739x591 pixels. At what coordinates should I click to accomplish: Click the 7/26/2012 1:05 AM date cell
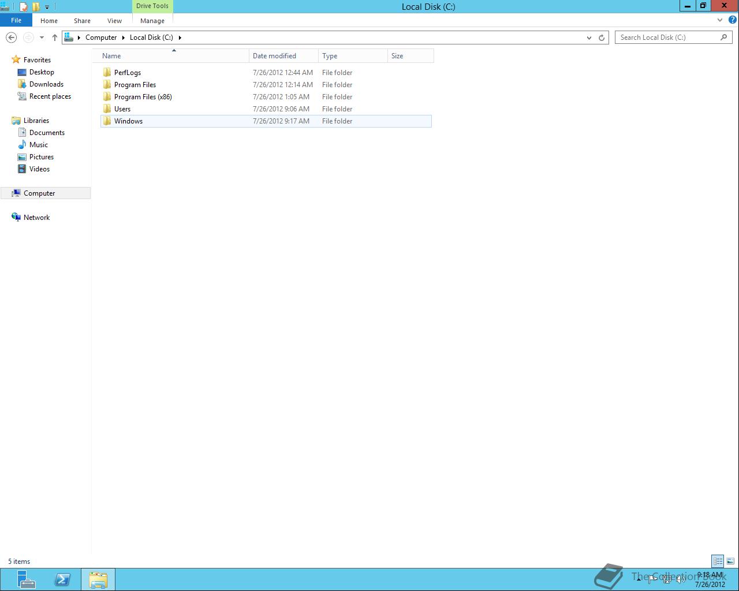click(x=281, y=97)
